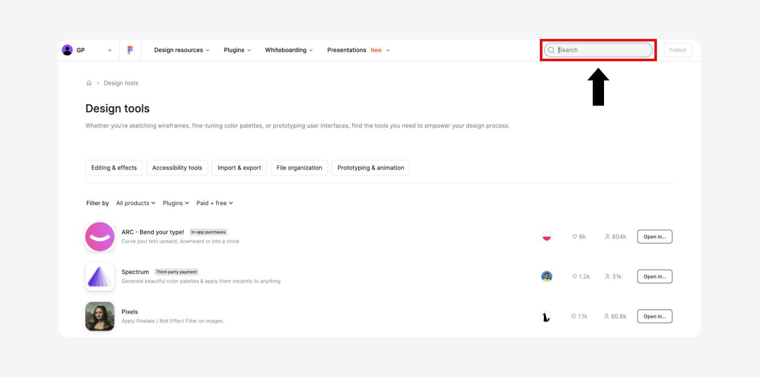Click the Figma logo icon
Image resolution: width=760 pixels, height=377 pixels.
pos(130,50)
